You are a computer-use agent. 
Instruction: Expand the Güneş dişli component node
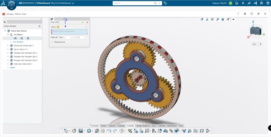(8, 45)
